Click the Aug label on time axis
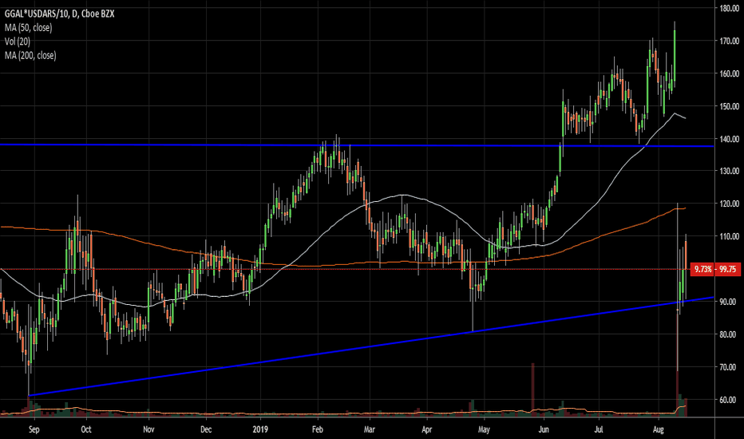This screenshot has height=439, width=744. click(x=658, y=429)
